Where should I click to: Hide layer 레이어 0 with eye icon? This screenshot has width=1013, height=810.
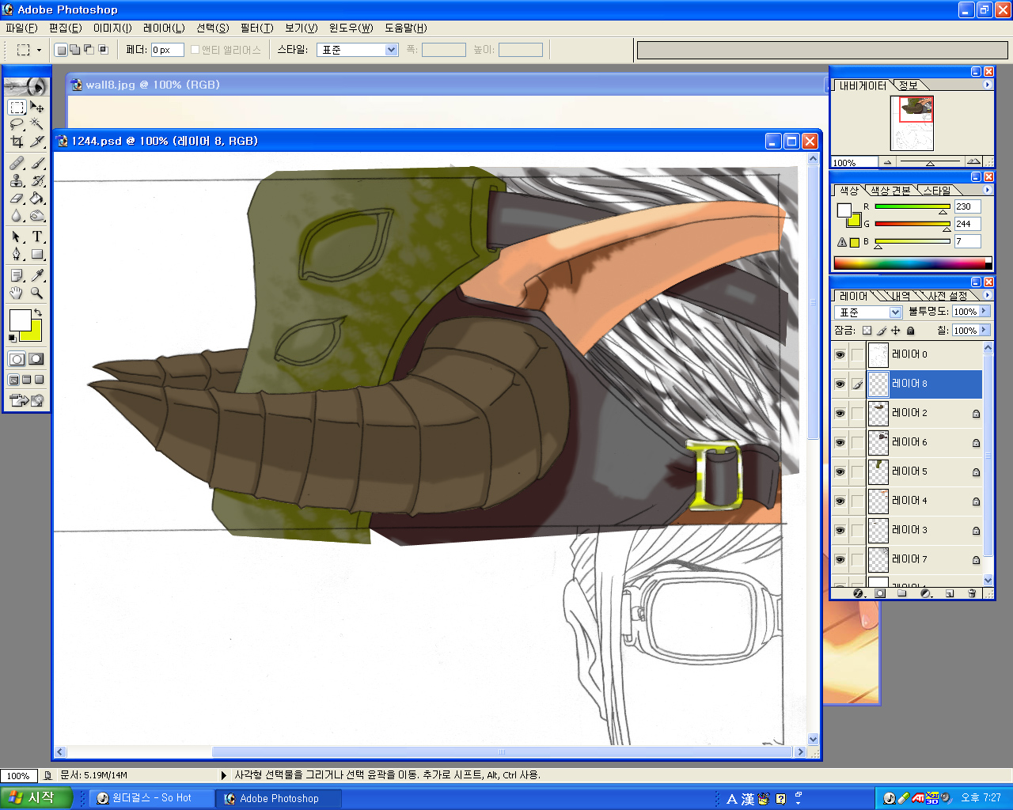click(840, 354)
